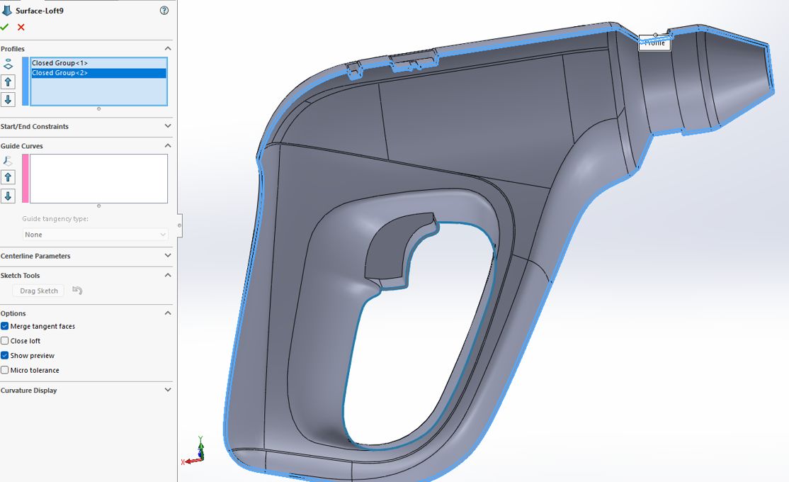
Task: Click the hand icon next to Drag Sketch
Action: 77,290
